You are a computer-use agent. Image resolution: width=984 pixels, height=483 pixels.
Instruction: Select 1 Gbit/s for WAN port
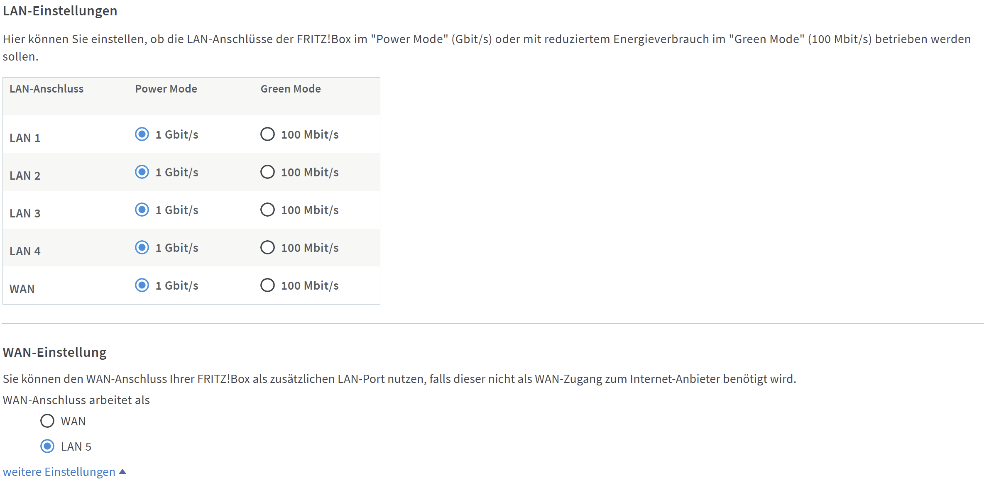pyautogui.click(x=142, y=285)
